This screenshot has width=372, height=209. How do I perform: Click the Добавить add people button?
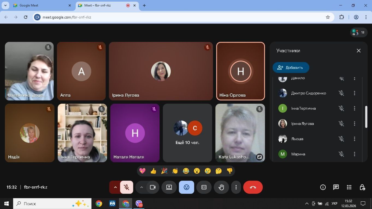tap(291, 68)
